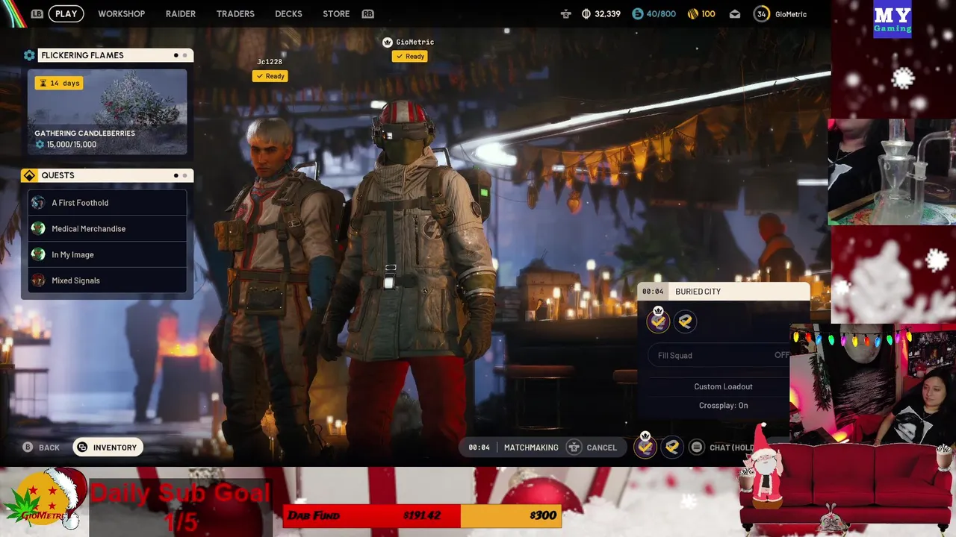This screenshot has width=956, height=537.
Task: Click the social icon left of coins
Action: tap(565, 13)
